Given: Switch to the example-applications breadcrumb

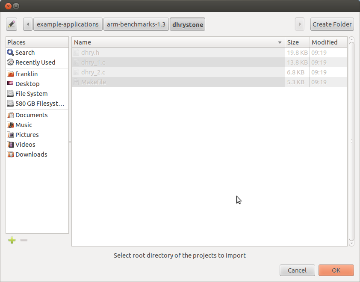Looking at the screenshot, I should [x=68, y=24].
